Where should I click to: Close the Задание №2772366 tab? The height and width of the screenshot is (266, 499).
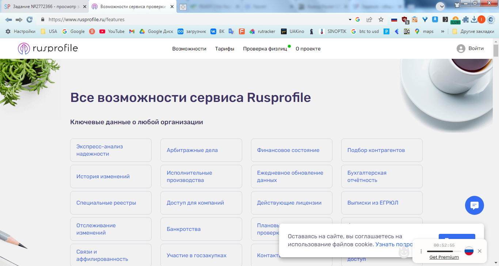point(84,7)
